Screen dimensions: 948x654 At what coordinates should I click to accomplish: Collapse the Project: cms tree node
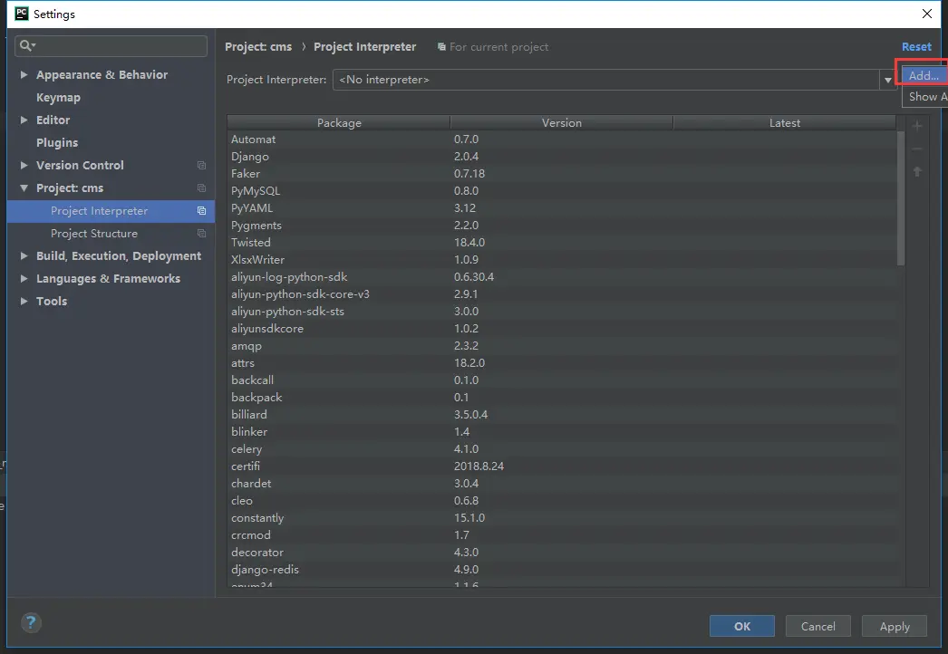click(24, 188)
